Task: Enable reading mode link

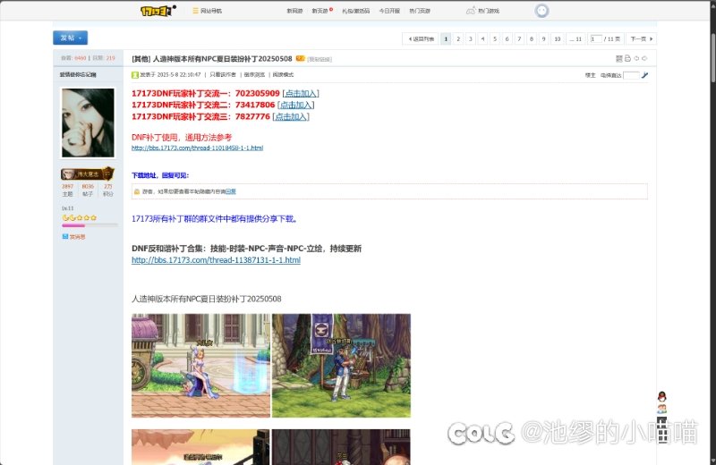Action: point(283,75)
